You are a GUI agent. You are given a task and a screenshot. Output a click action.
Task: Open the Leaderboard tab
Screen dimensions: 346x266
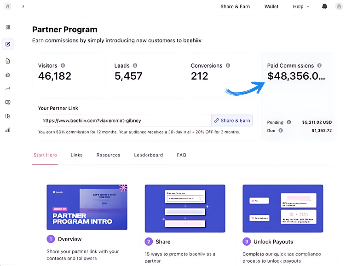[149, 155]
